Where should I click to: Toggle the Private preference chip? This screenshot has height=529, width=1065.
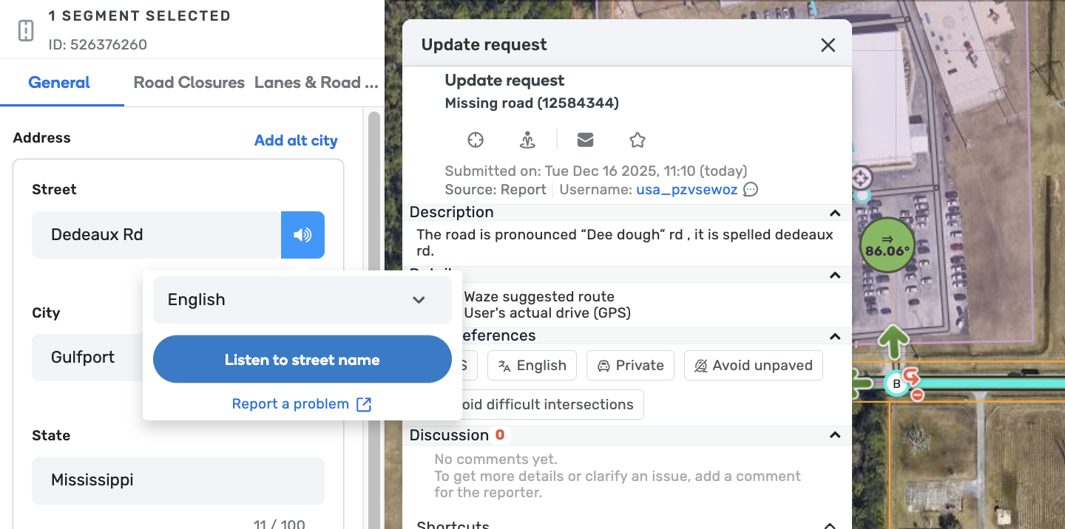tap(630, 366)
